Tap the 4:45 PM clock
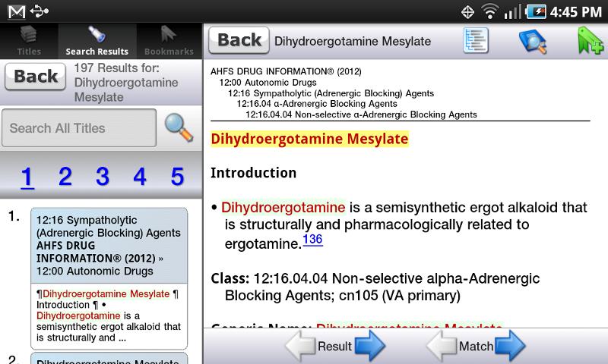608x364 pixels. tap(576, 12)
